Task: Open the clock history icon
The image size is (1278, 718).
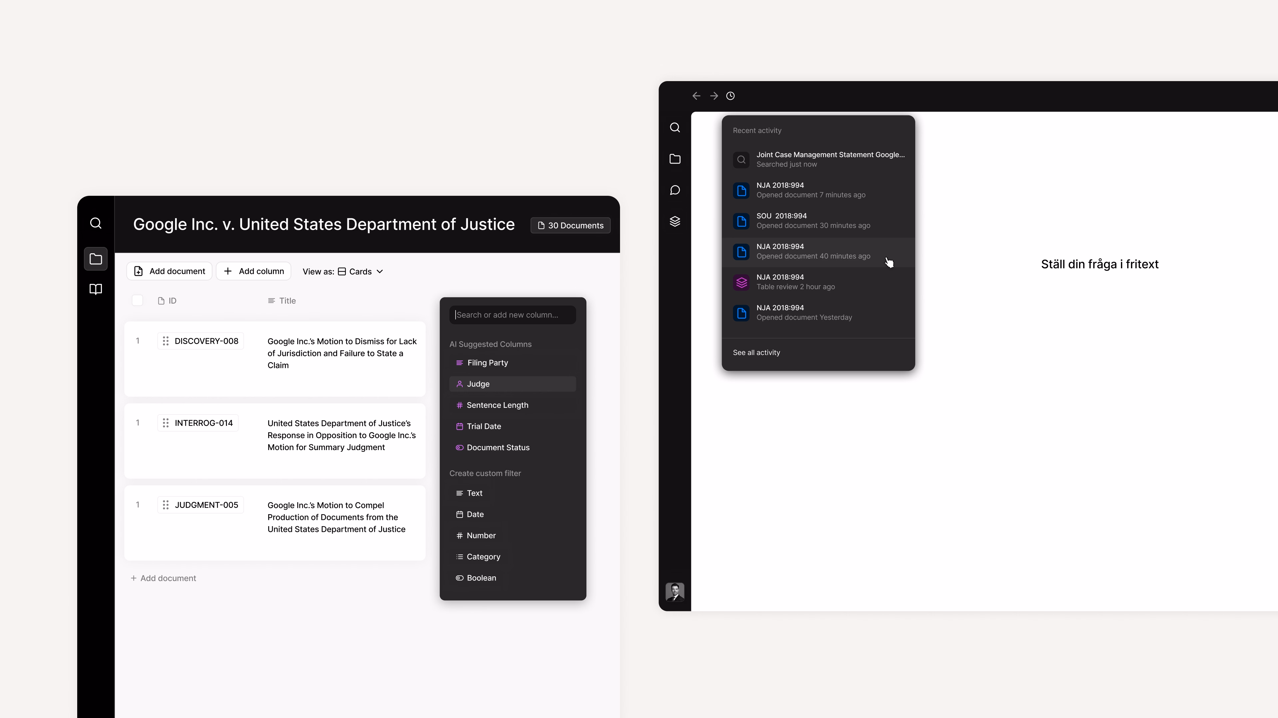Action: tap(730, 96)
